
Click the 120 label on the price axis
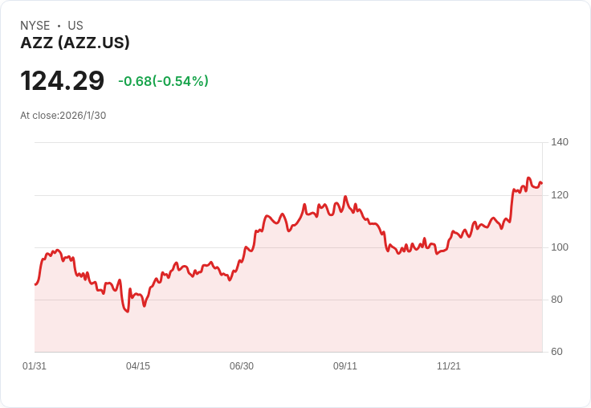tap(560, 195)
